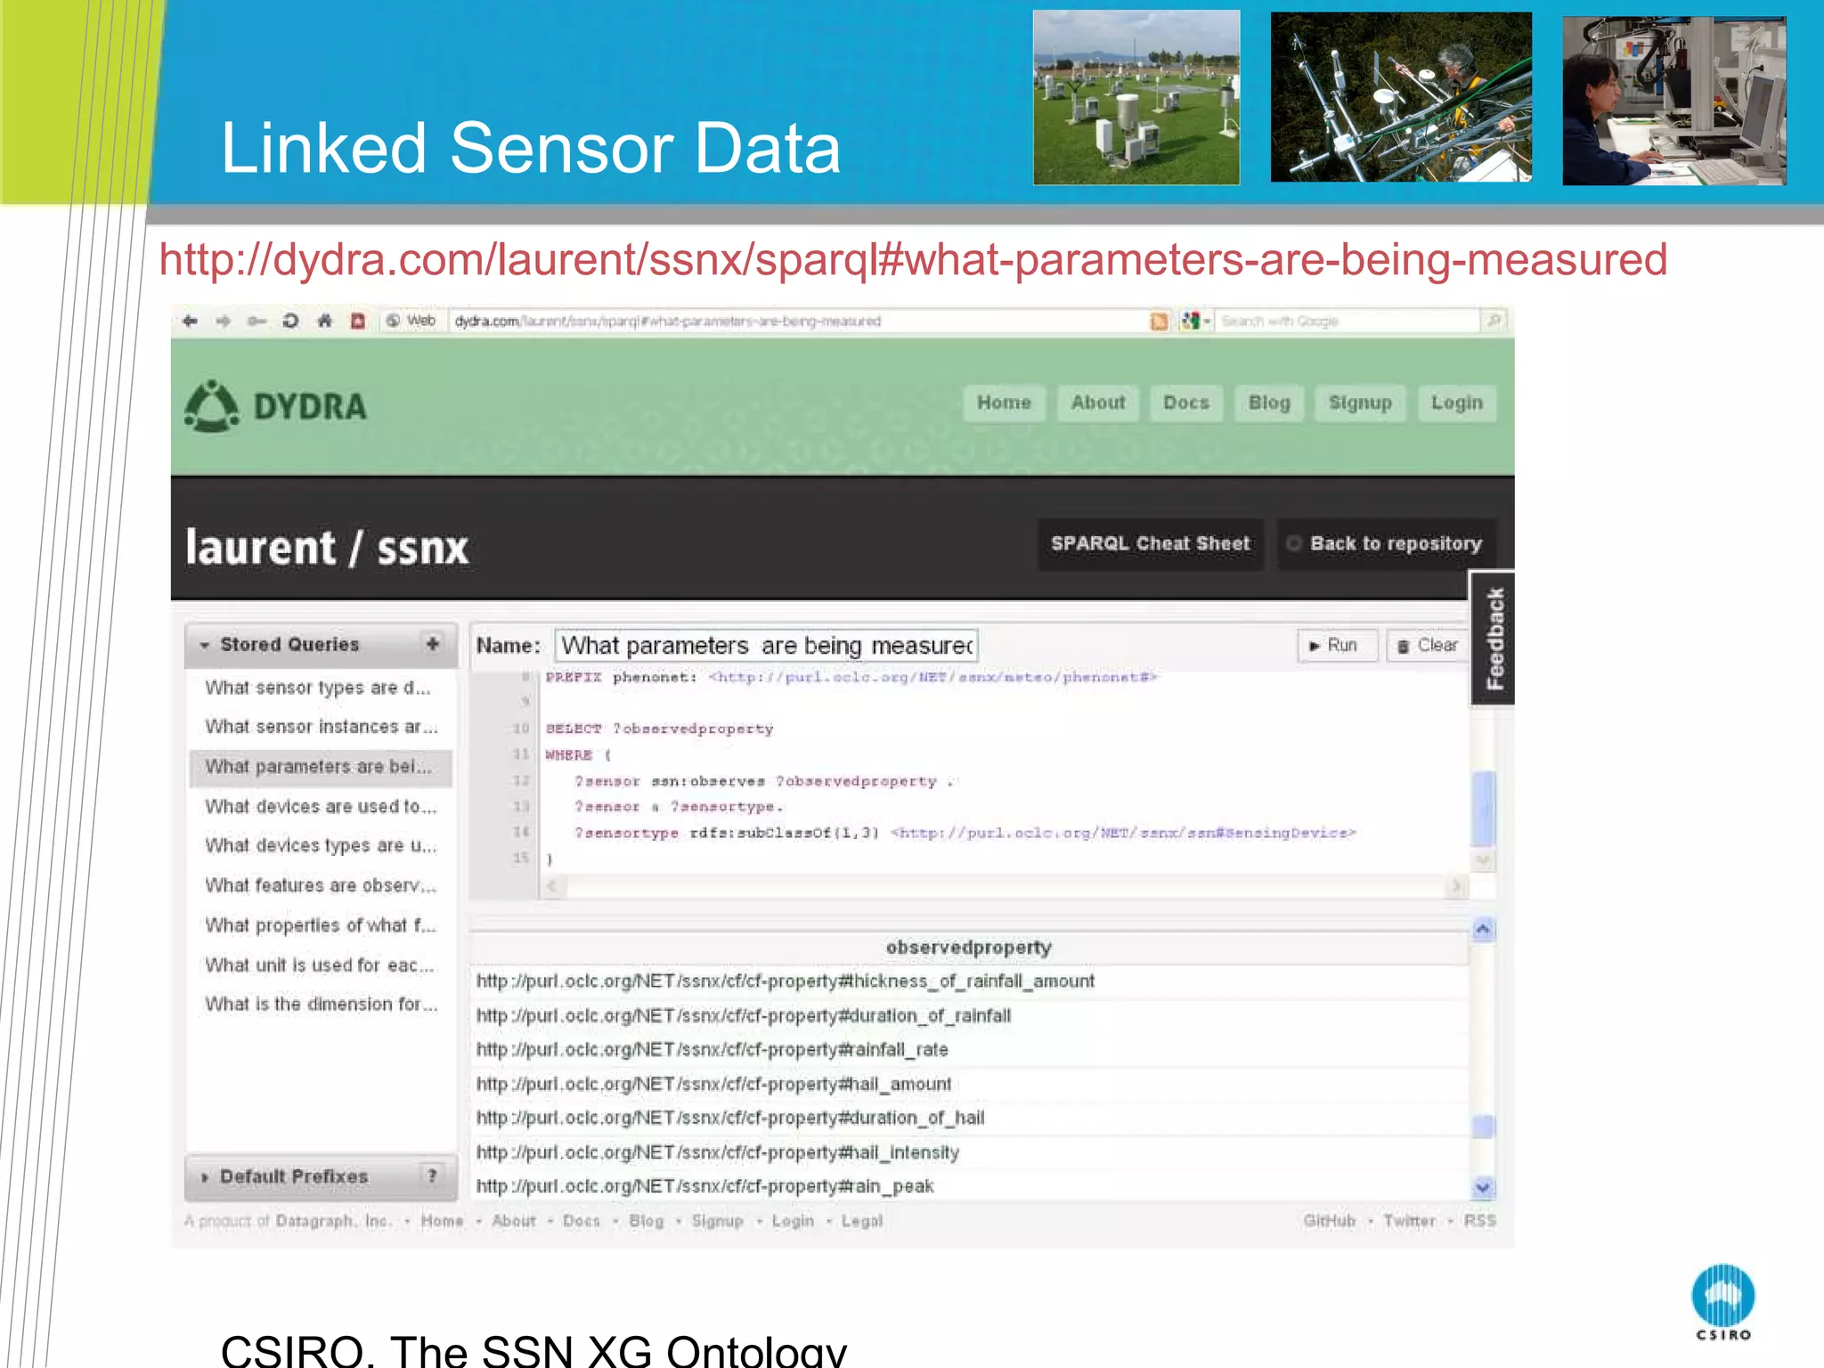
Task: Add a stored query with plus icon
Action: pyautogui.click(x=433, y=643)
